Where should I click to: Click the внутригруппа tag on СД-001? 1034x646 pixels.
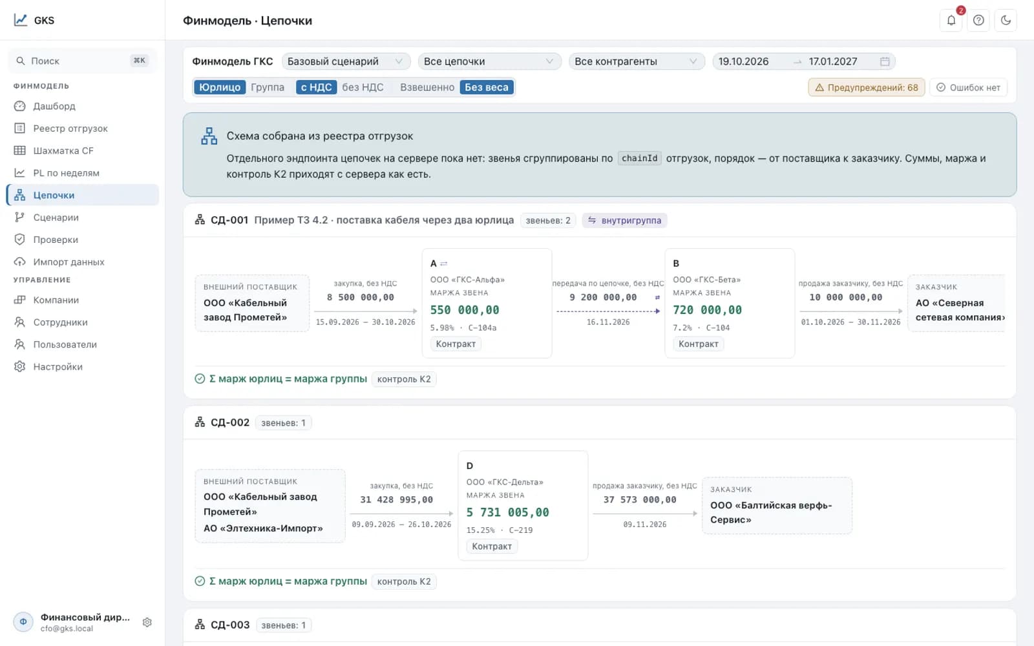point(625,220)
